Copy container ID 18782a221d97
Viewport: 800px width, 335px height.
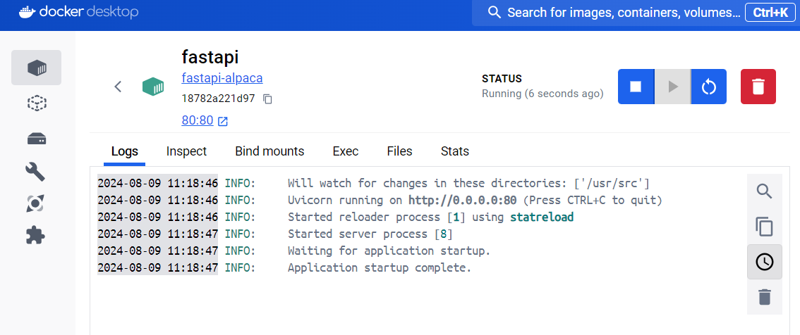click(x=268, y=99)
